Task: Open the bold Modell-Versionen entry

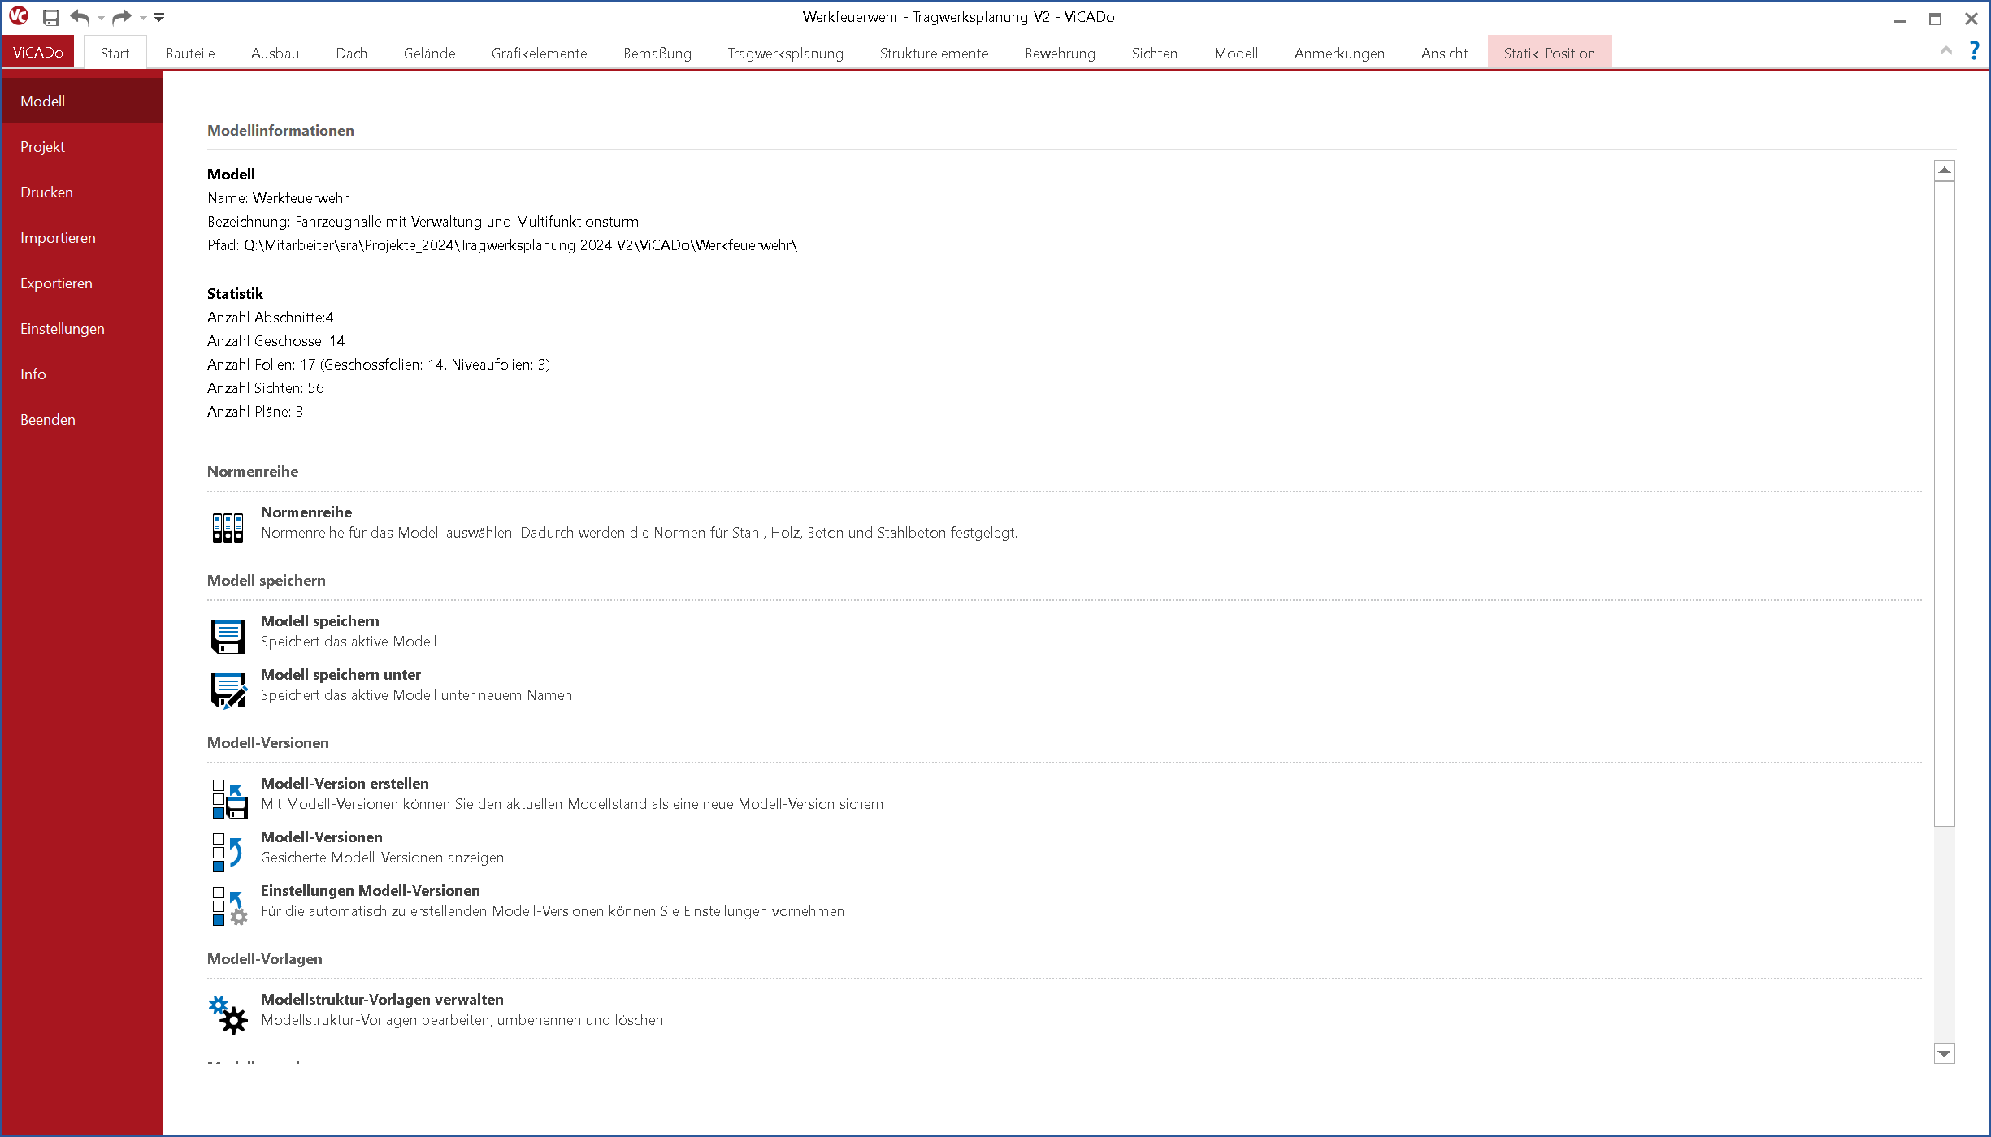Action: (x=322, y=837)
